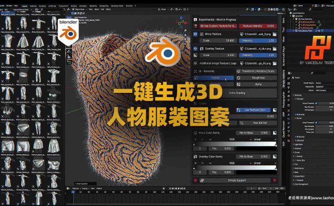
Task: Switch to the Shading workspace tab
Action: tap(74, 6)
